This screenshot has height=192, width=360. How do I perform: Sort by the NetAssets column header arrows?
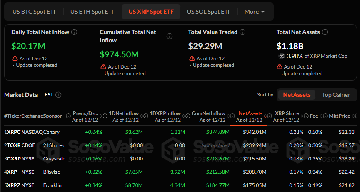(265, 116)
